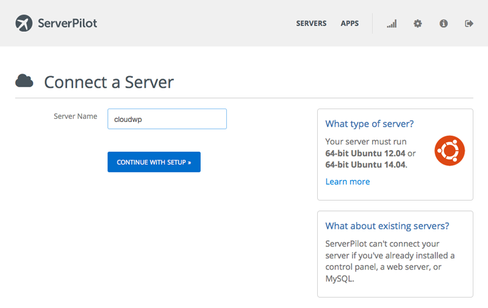Click the orange Ubuntu logo
The height and width of the screenshot is (308, 488).
click(x=450, y=151)
